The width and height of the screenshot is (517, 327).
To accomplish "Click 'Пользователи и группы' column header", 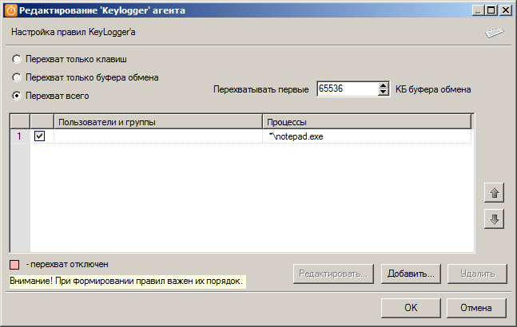I will click(157, 121).
